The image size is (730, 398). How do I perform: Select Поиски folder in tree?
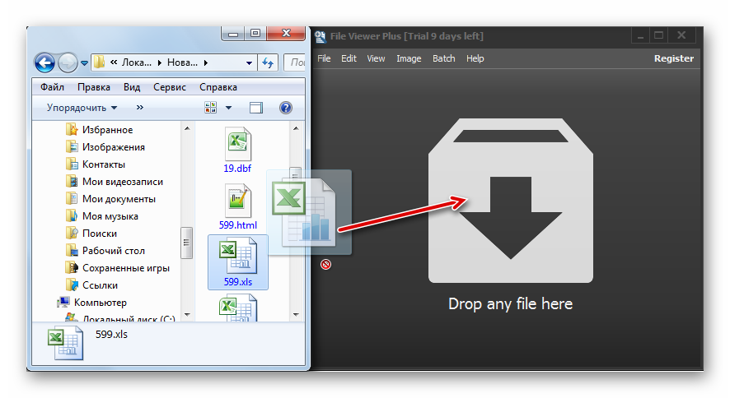[100, 234]
